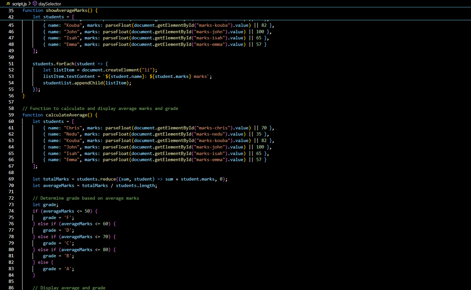Image resolution: width=471 pixels, height=290 pixels.
Task: Select line number 59 in the gutter
Action: (x=11, y=115)
